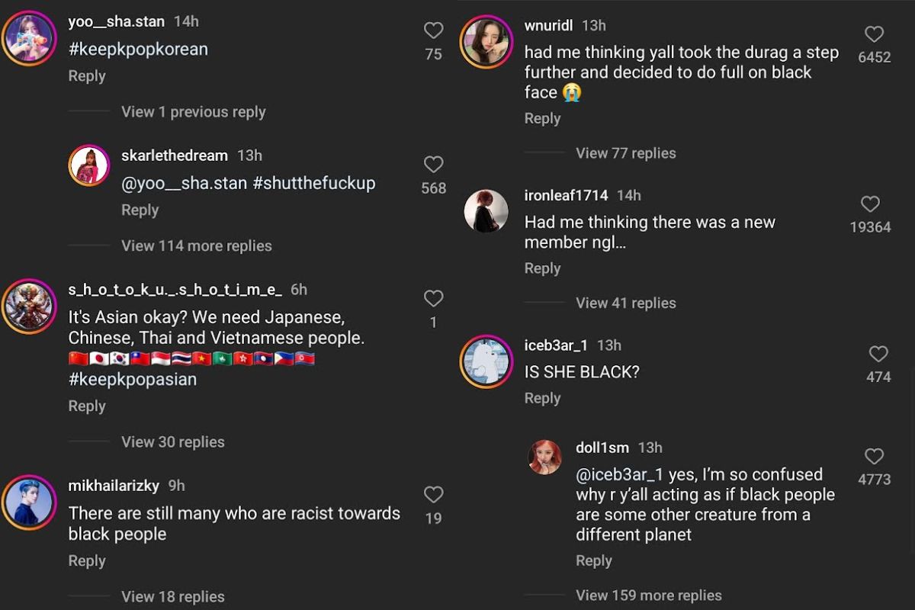
Task: View 30 replies under the #keepkpopasian comment
Action: pyautogui.click(x=172, y=441)
